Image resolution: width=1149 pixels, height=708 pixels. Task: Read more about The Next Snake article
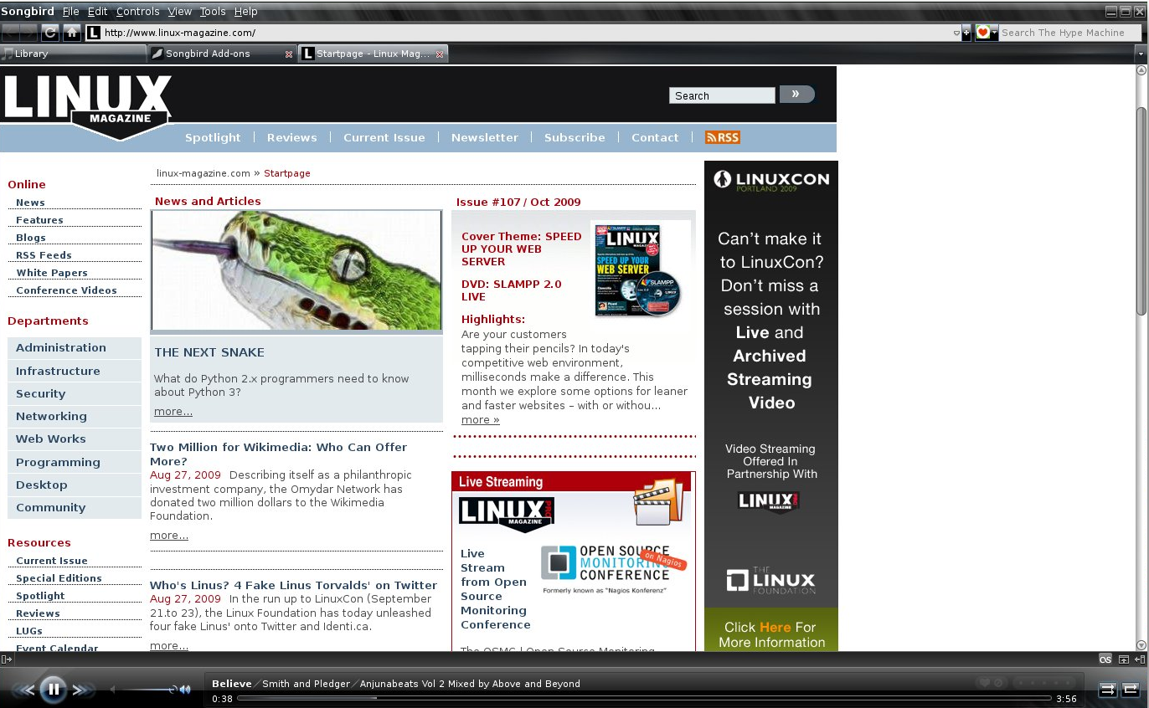173,411
